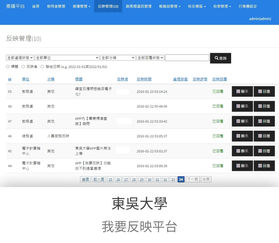The image size is (279, 243).
Task: Sort by the 標題 column header
Action: tap(79, 79)
